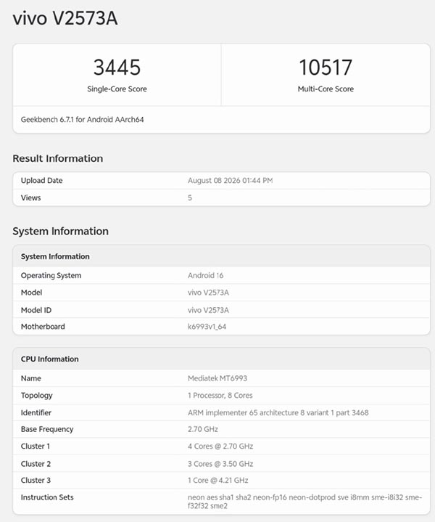Select the 'Mediatek MT6993' value
The width and height of the screenshot is (435, 522).
click(217, 378)
